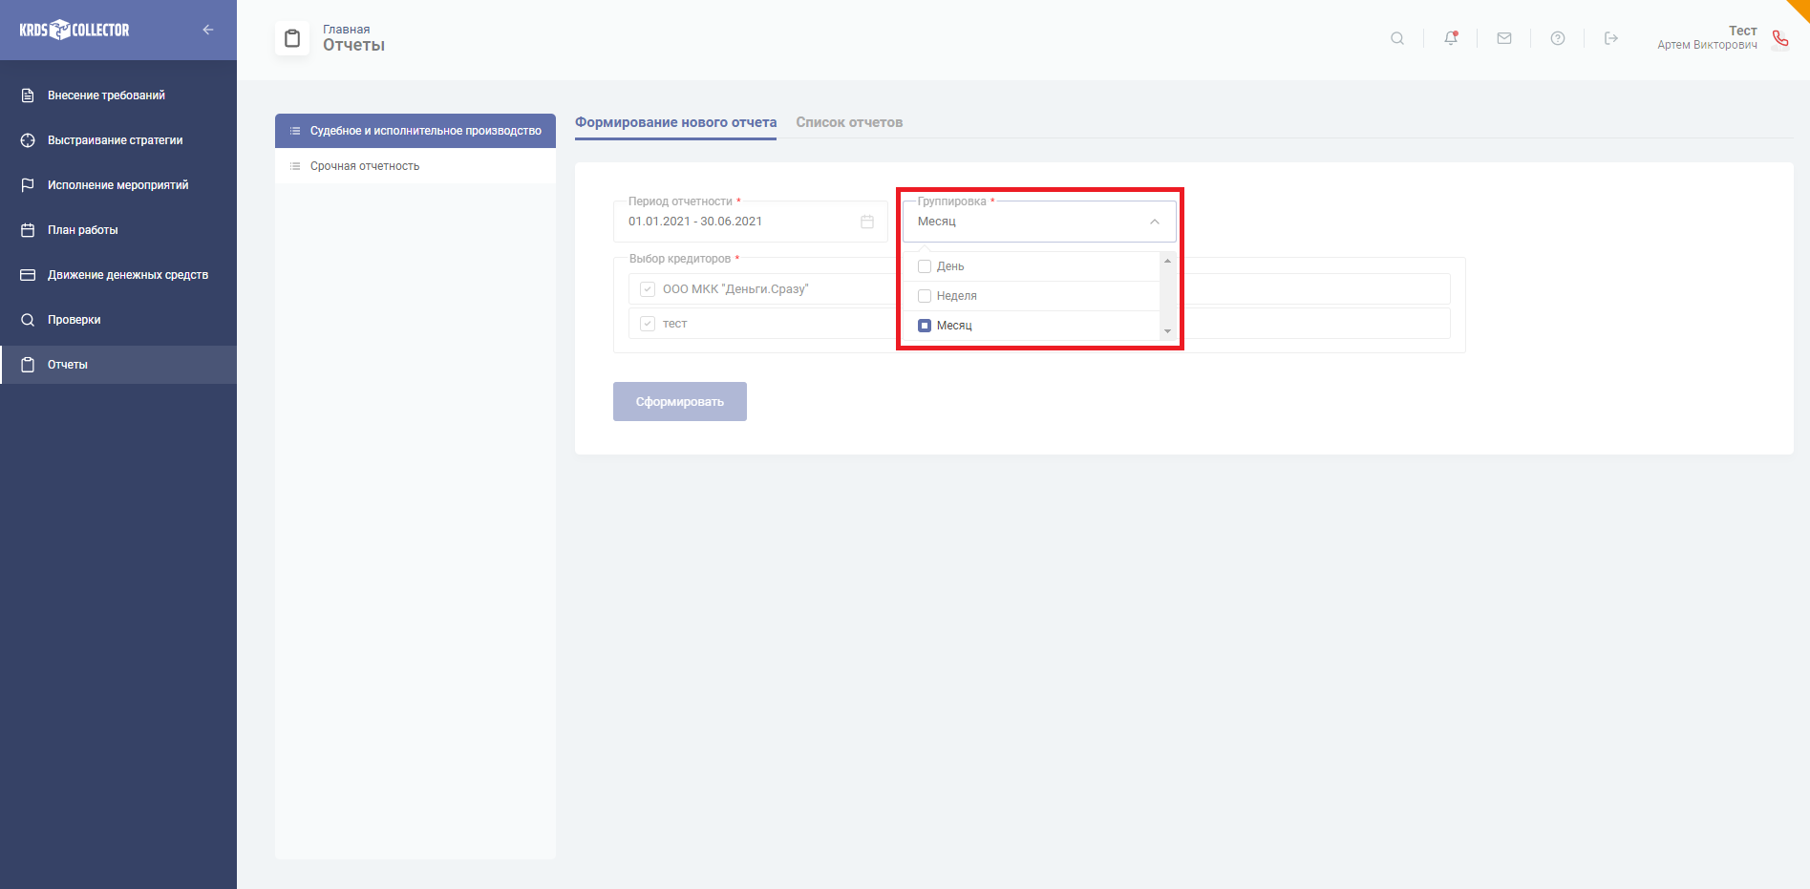Image resolution: width=1810 pixels, height=889 pixels.
Task: Switch to Формирование нового отчета tab
Action: click(675, 122)
